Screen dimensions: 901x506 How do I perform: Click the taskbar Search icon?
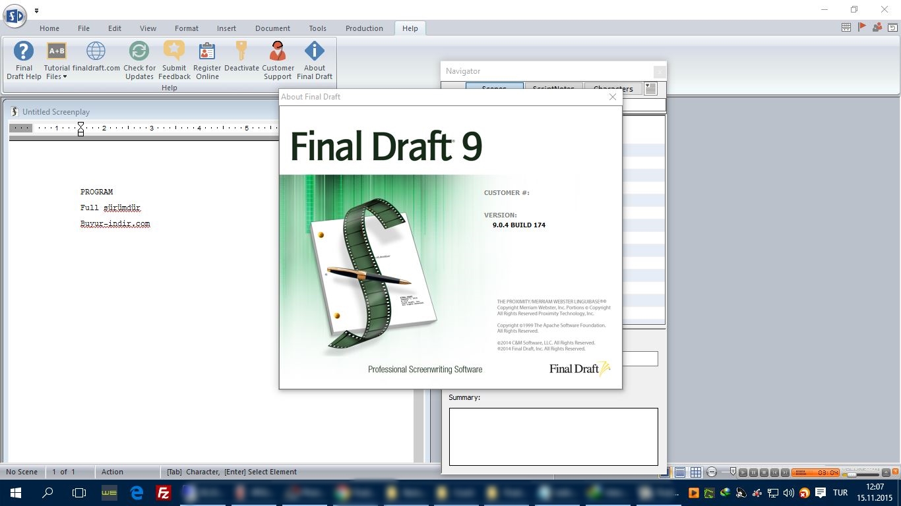[47, 493]
